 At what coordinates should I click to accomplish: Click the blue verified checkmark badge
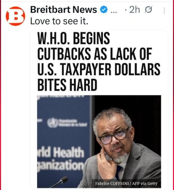coord(104,9)
